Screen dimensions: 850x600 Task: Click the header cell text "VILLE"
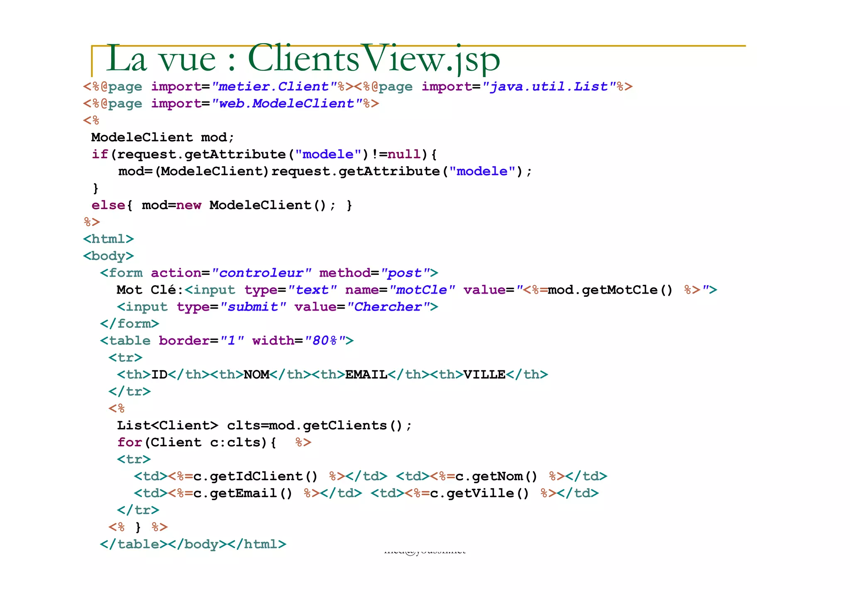click(x=484, y=375)
